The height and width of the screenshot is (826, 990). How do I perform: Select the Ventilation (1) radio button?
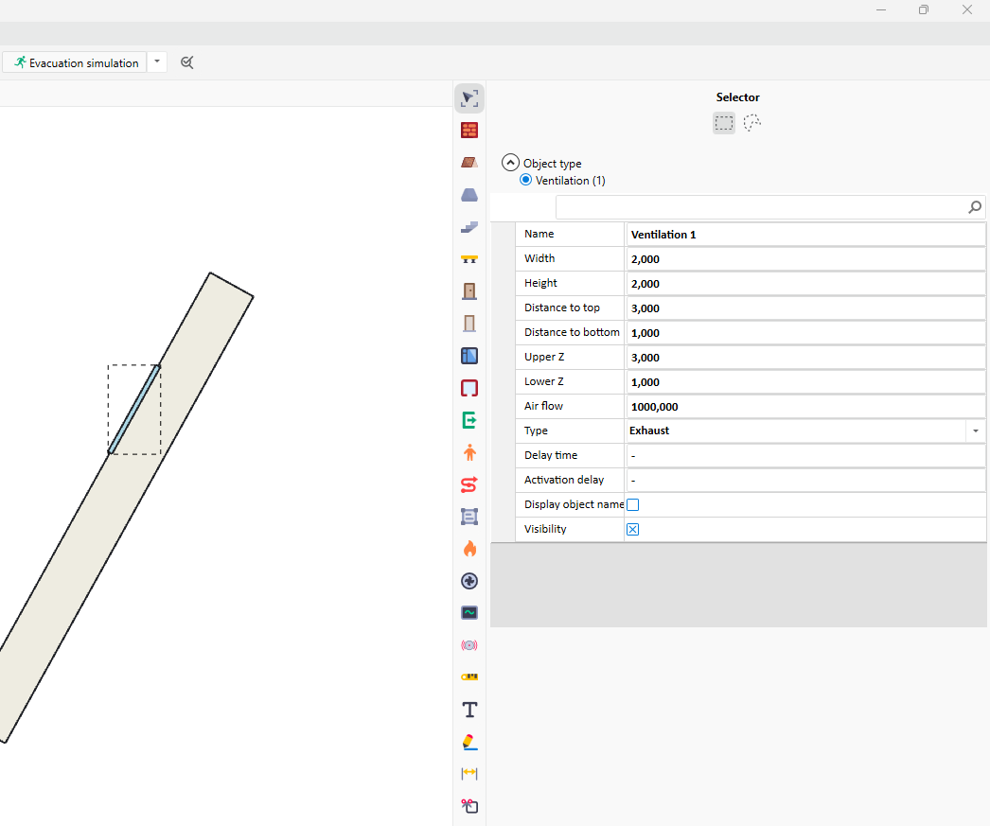pos(526,180)
